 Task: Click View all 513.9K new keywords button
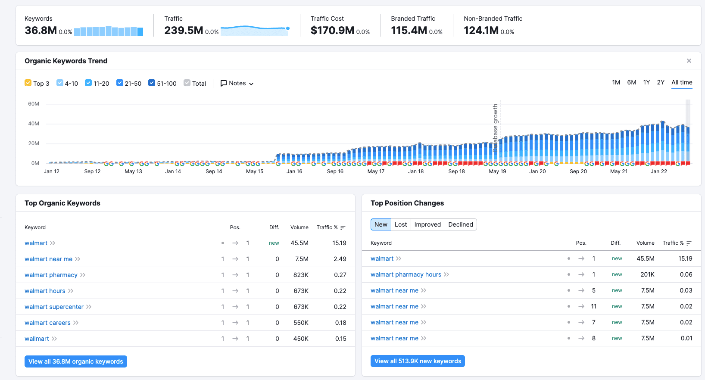tap(418, 361)
